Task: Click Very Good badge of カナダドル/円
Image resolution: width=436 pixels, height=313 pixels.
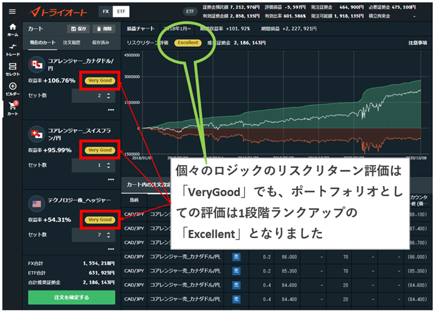Action: 100,81
